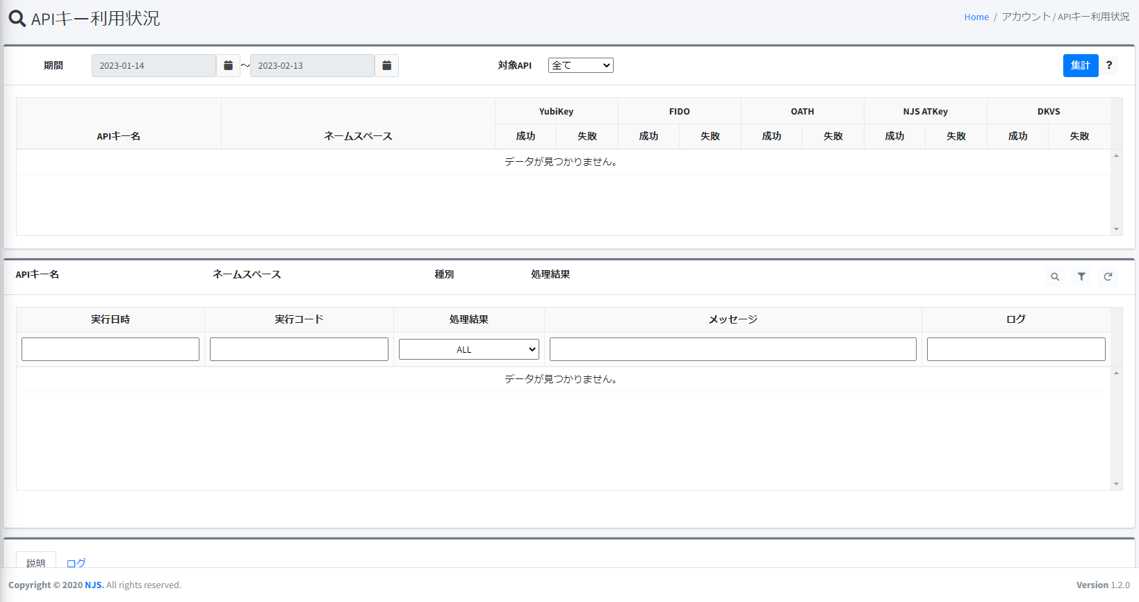
Task: Click the end date field 2023-02-13
Action: 312,65
